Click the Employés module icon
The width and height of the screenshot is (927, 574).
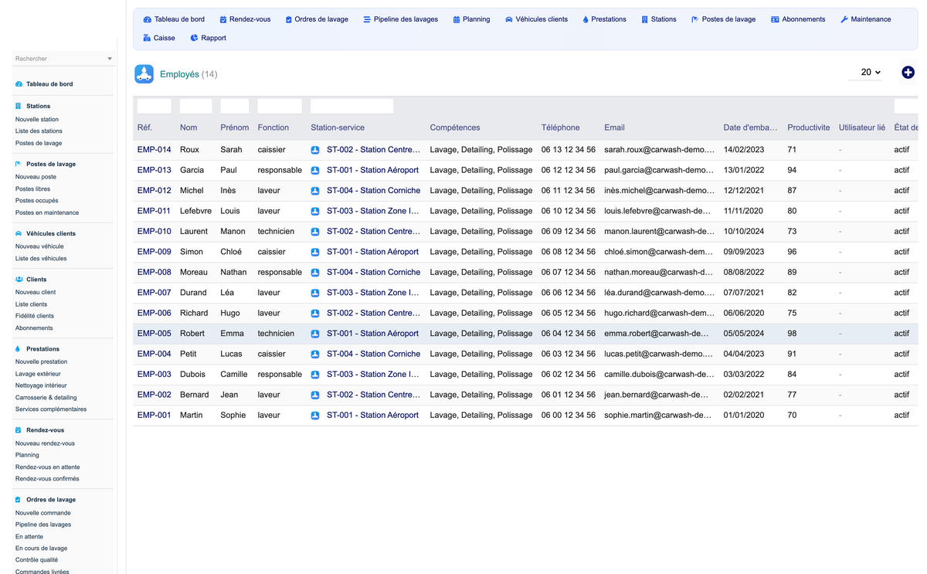coord(144,74)
